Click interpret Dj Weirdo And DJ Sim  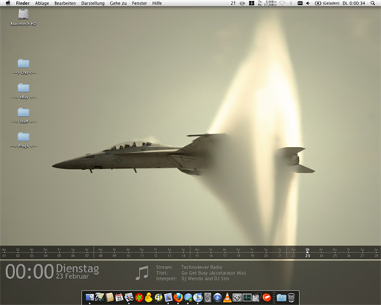point(205,279)
